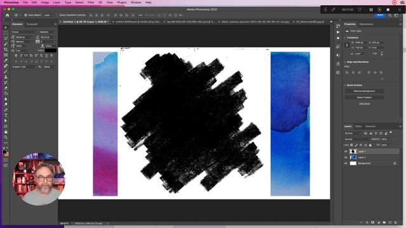This screenshot has height=228, width=406.
Task: Open the layer blend mode Normal dropdown
Action: point(357,139)
